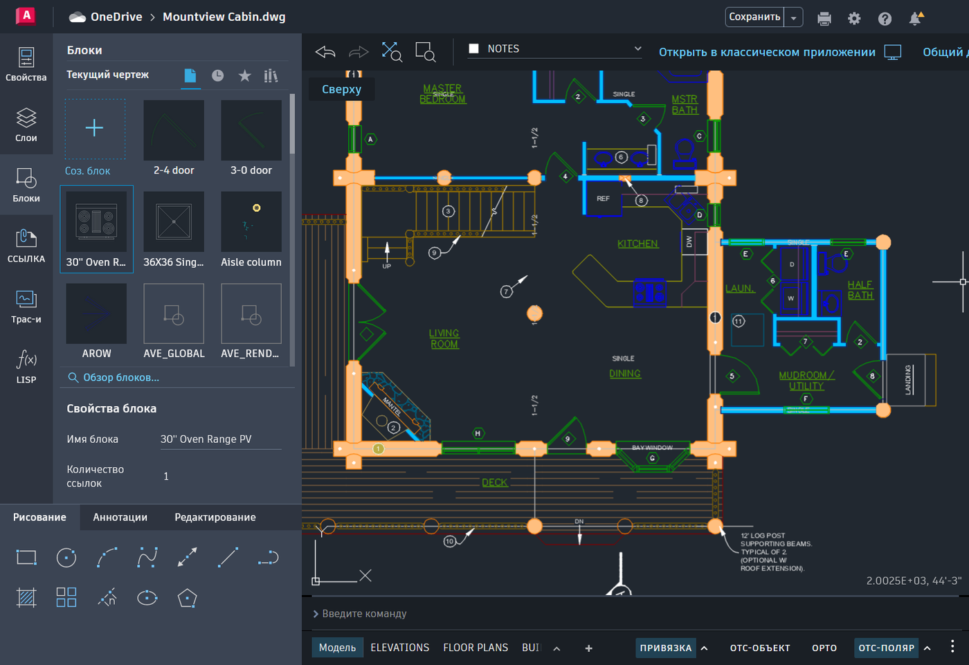The height and width of the screenshot is (665, 969).
Task: Click the printer icon
Action: [x=824, y=19]
